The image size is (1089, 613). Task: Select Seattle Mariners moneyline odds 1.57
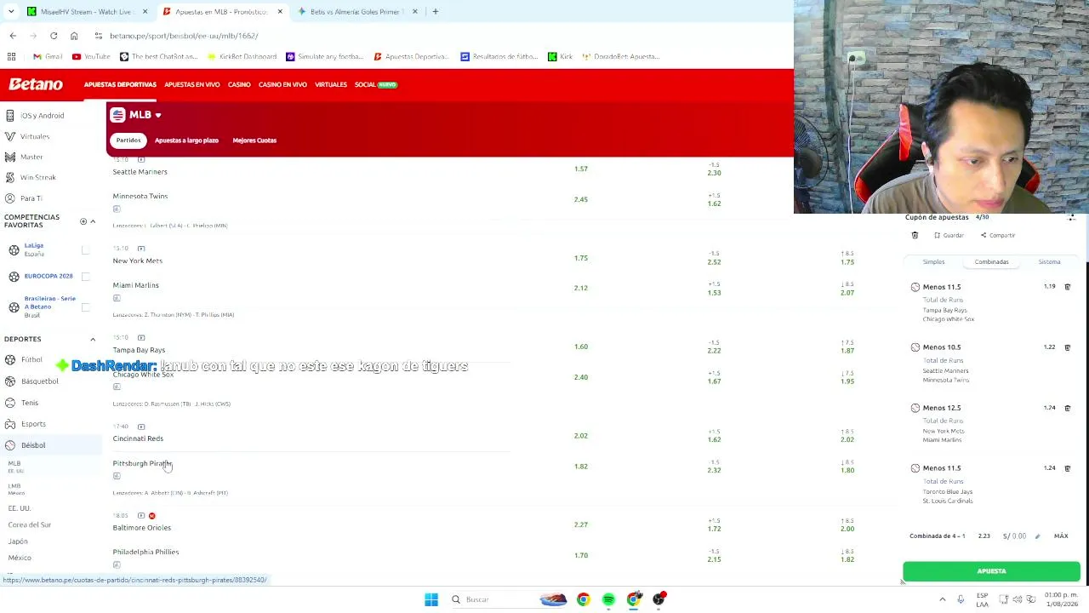click(581, 169)
